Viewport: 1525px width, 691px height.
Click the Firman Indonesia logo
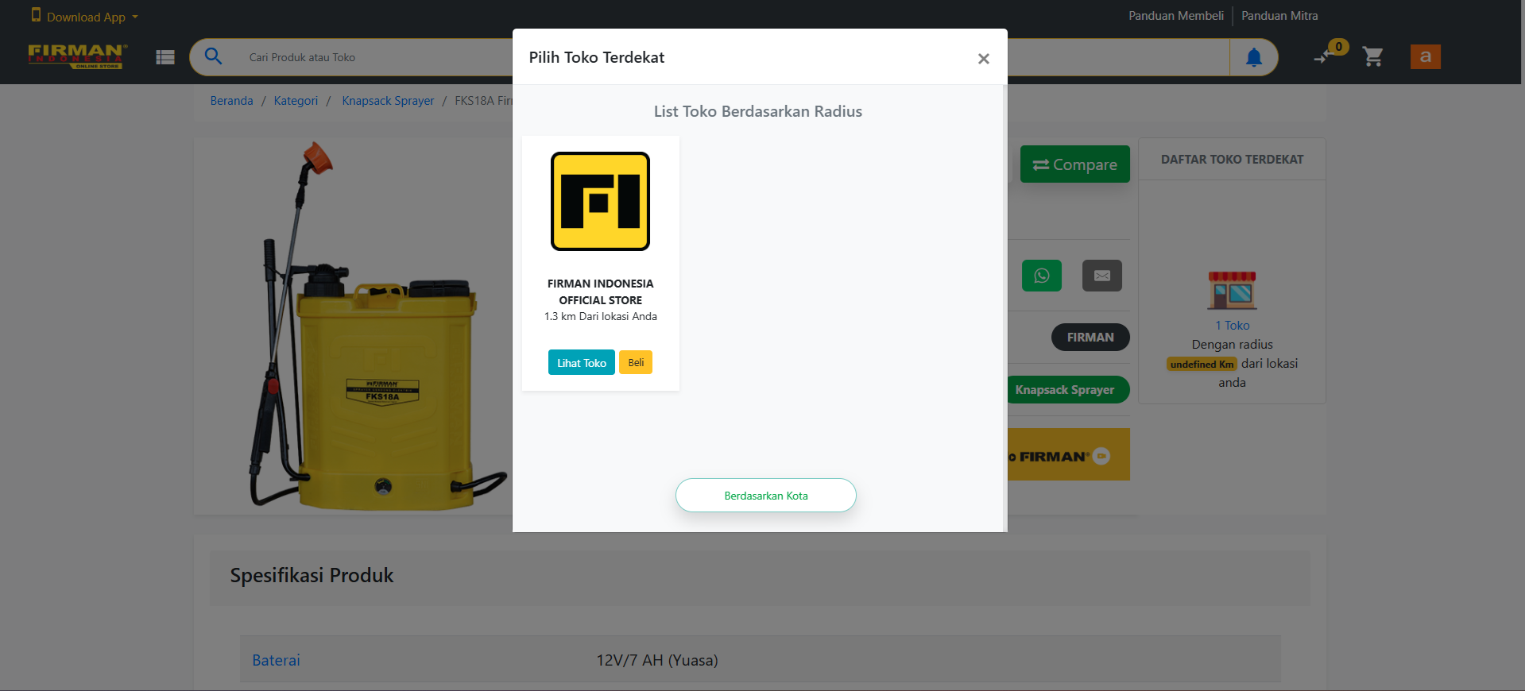click(77, 56)
